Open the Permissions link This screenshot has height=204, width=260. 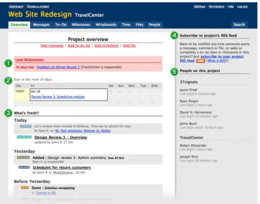click(216, 6)
